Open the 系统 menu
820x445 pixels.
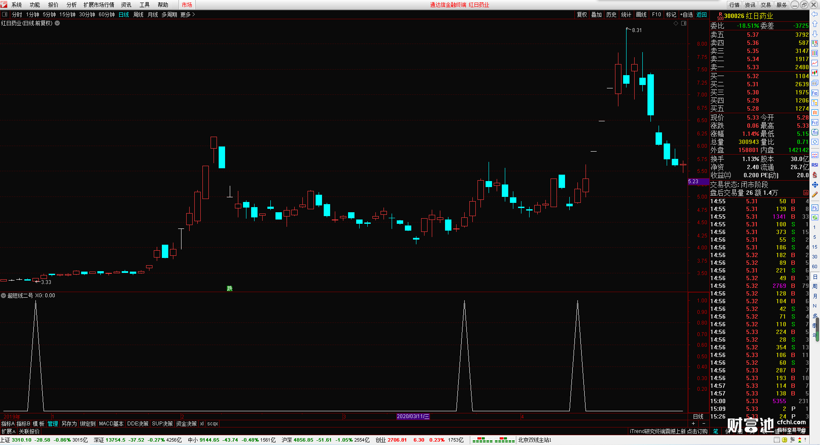coord(17,5)
